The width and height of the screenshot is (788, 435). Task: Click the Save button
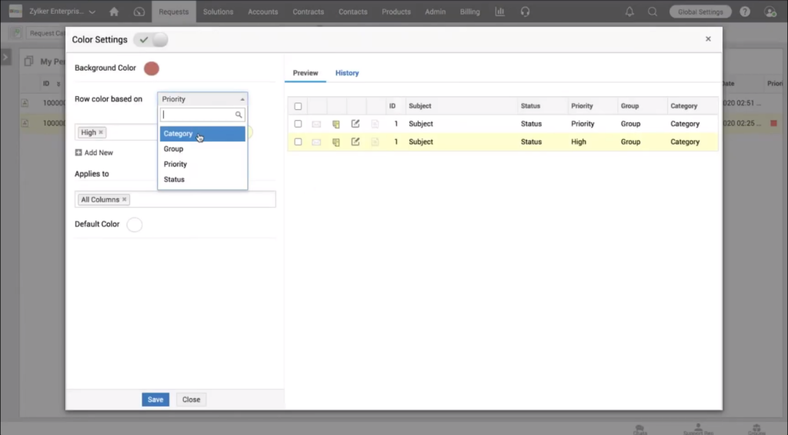[155, 400]
